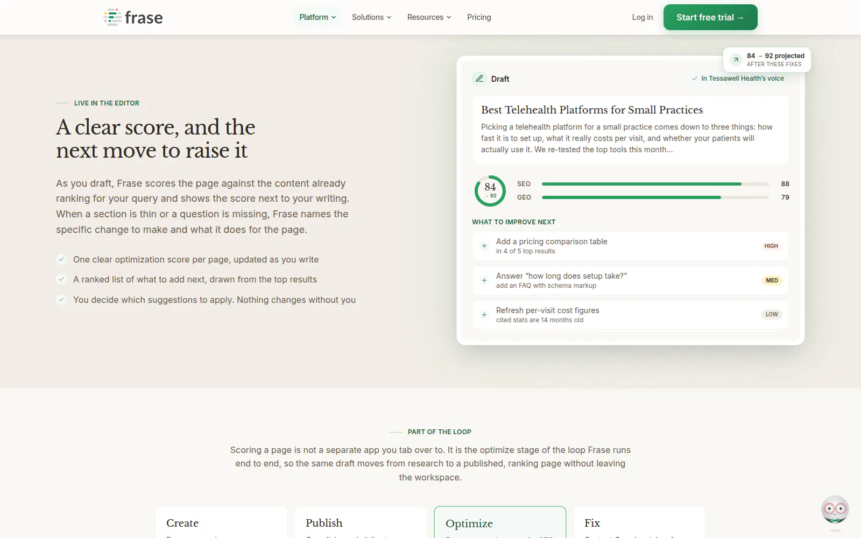The height and width of the screenshot is (538, 861).
Task: Expand the Platform dropdown menu
Action: (x=317, y=17)
